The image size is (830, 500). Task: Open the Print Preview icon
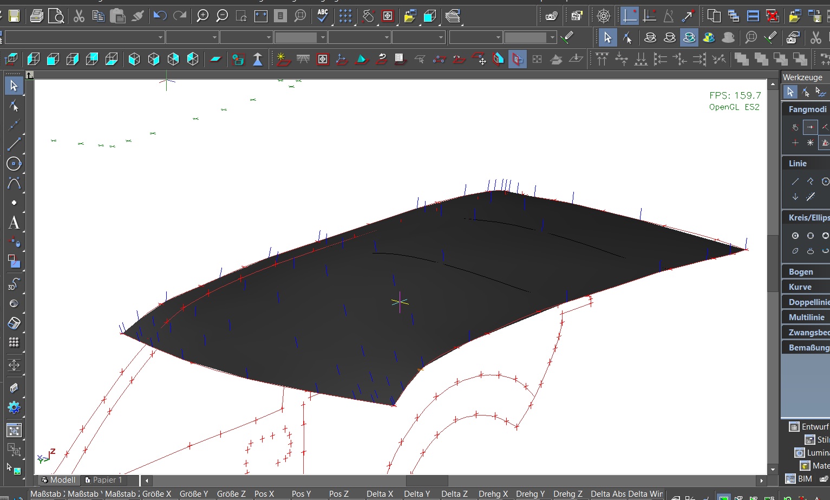[56, 16]
